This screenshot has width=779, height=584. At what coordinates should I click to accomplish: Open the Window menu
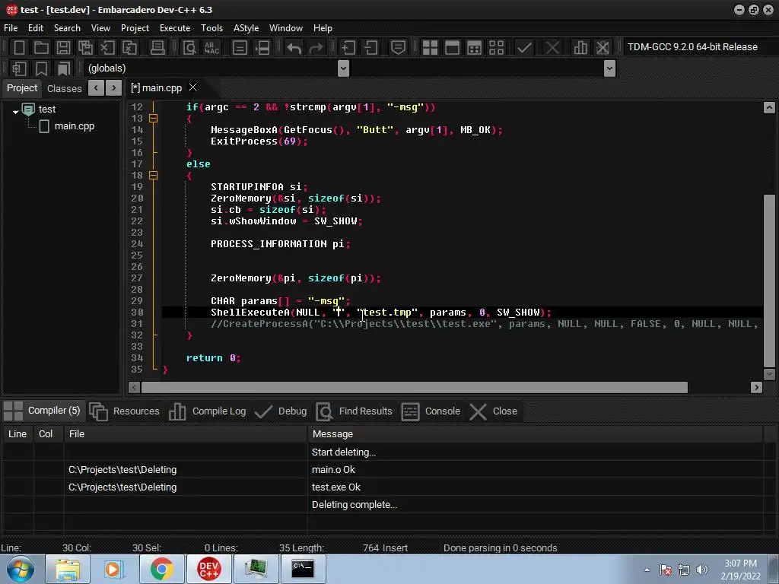286,28
